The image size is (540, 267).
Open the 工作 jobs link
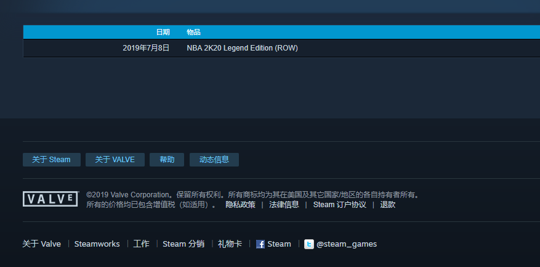pyautogui.click(x=141, y=244)
